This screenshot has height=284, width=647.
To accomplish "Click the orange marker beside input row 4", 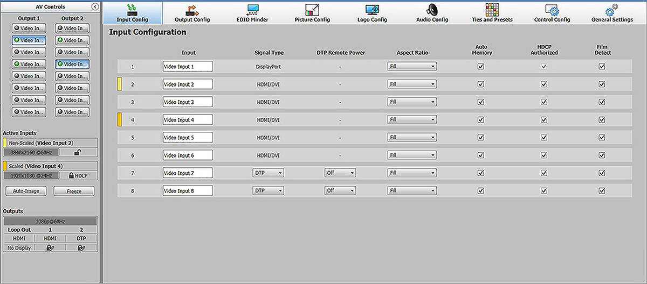I will coord(120,119).
